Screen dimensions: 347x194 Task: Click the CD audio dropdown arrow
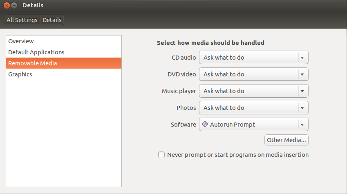click(x=302, y=58)
